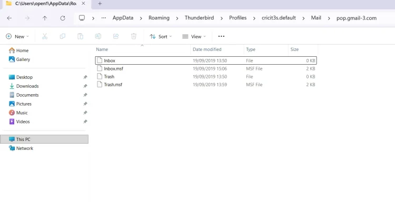
Task: Navigate to Roaming in breadcrumb
Action: click(x=159, y=18)
